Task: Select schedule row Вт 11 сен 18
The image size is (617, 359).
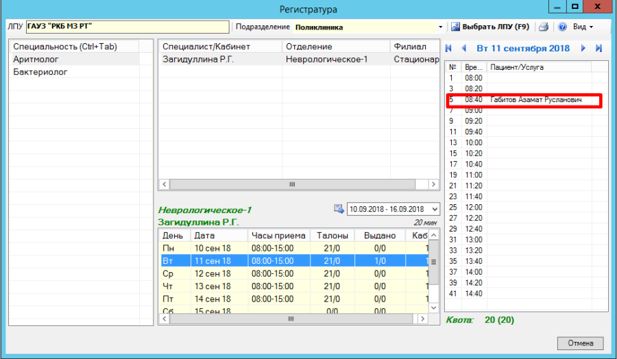Action: pyautogui.click(x=294, y=261)
